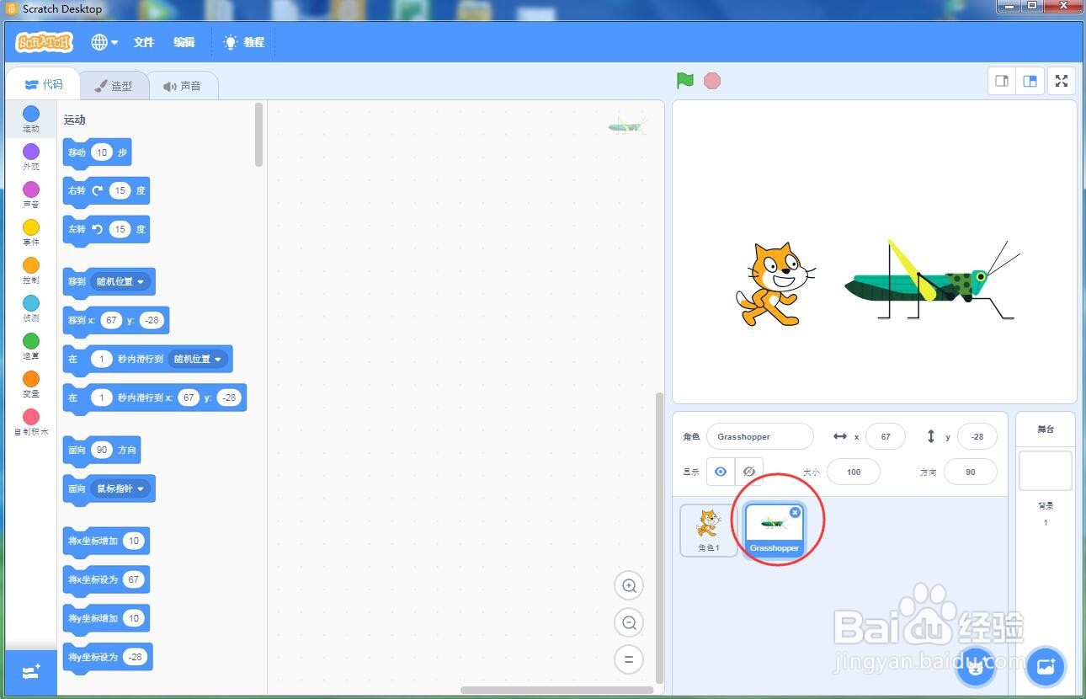Switch to large stage layout
The image size is (1086, 699).
pos(1030,81)
